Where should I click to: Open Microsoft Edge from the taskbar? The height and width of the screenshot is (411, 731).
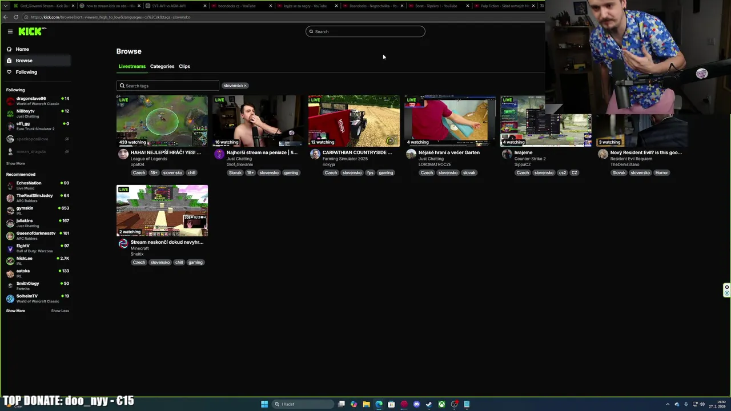coord(379,404)
